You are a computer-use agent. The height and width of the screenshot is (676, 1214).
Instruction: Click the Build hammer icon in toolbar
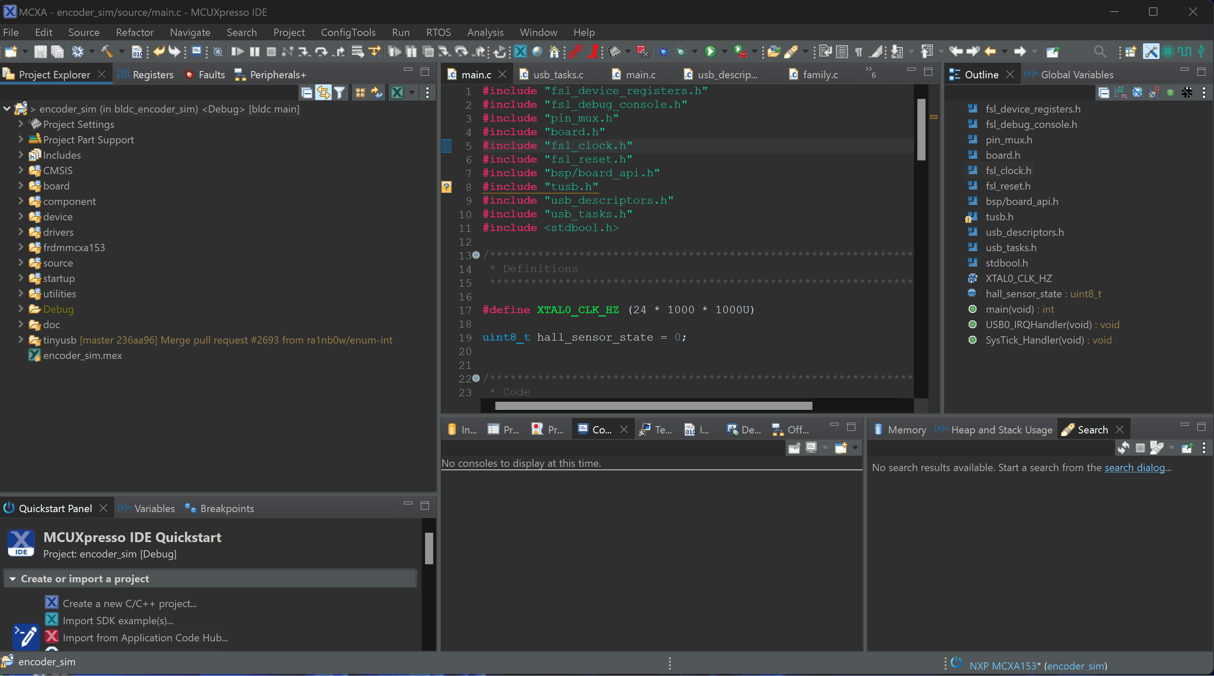(107, 51)
